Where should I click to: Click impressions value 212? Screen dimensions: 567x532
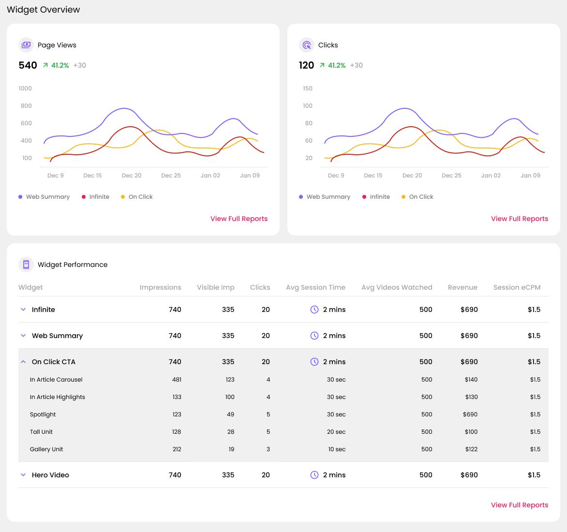tap(177, 449)
